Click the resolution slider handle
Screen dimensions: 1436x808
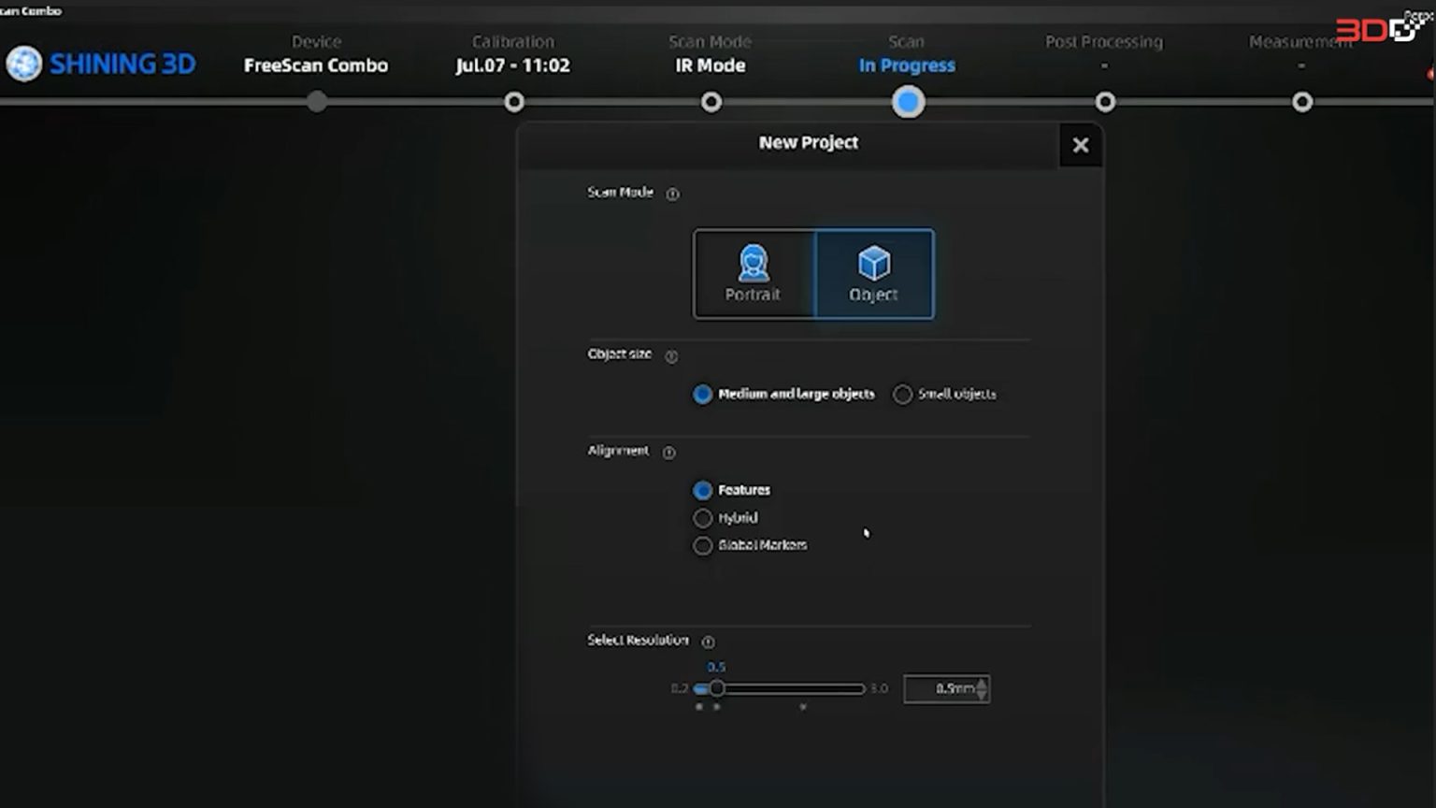click(x=716, y=688)
